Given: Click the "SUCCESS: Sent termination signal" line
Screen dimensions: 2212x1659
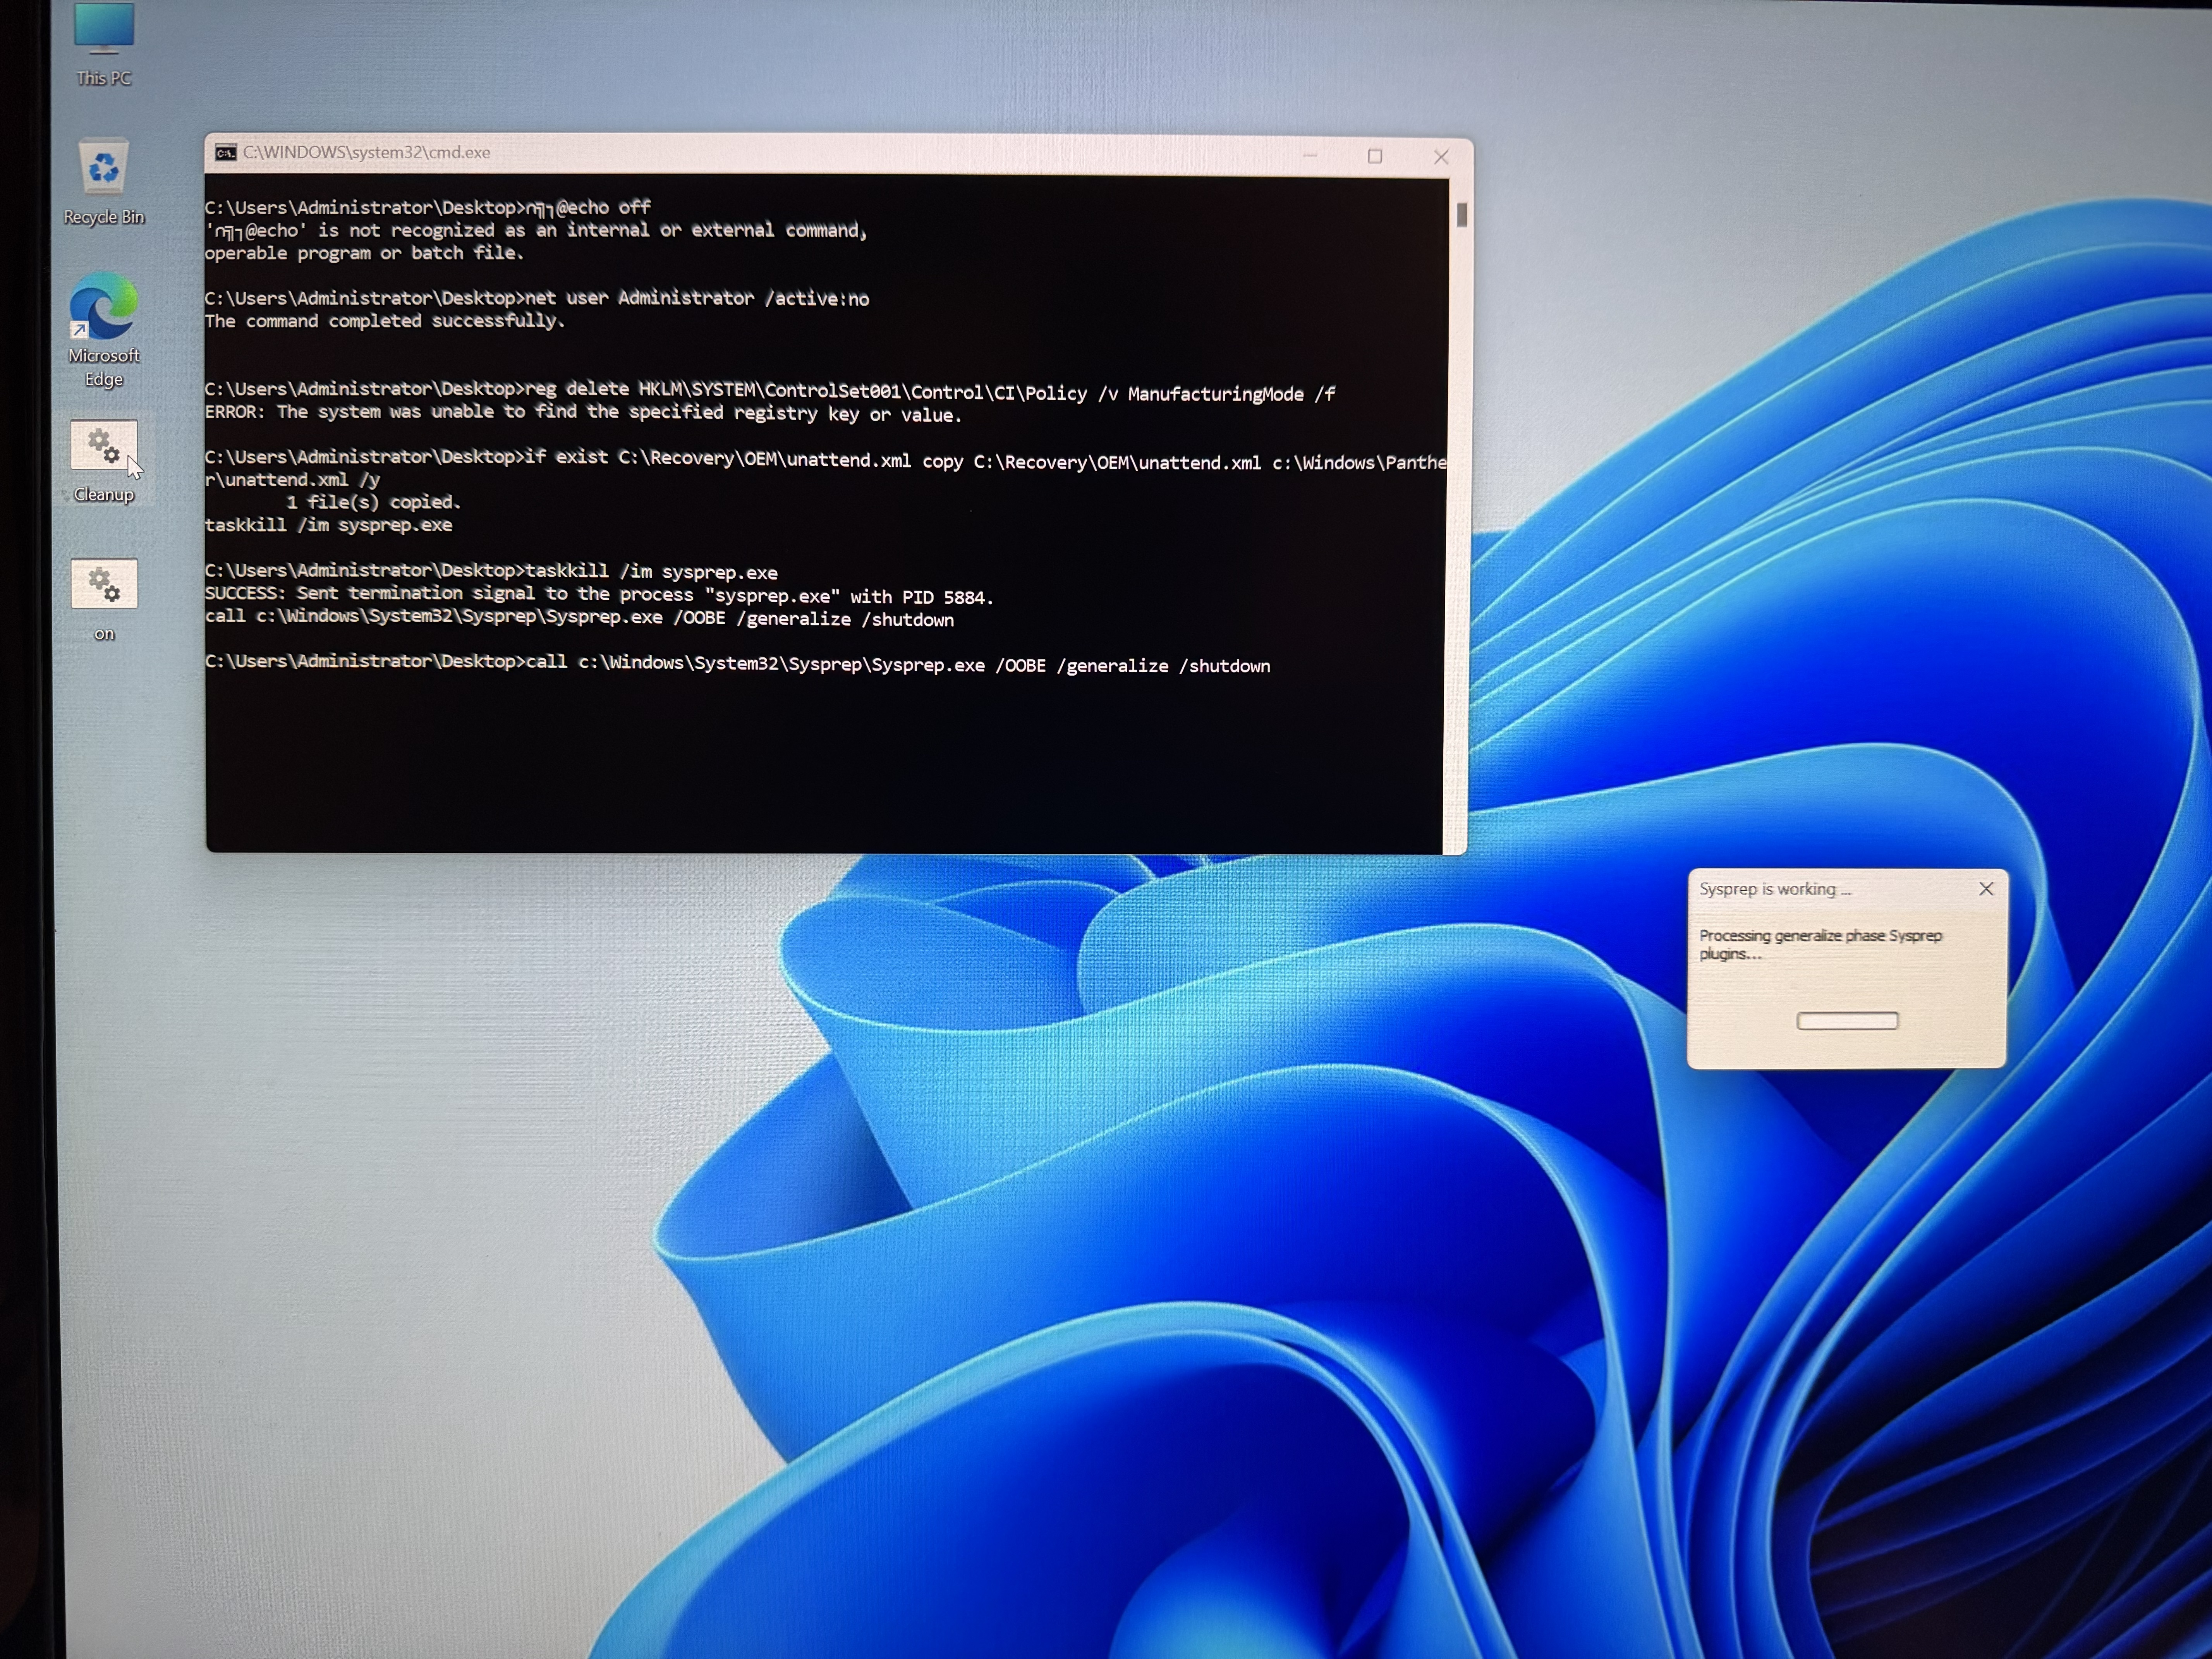Looking at the screenshot, I should coord(598,595).
